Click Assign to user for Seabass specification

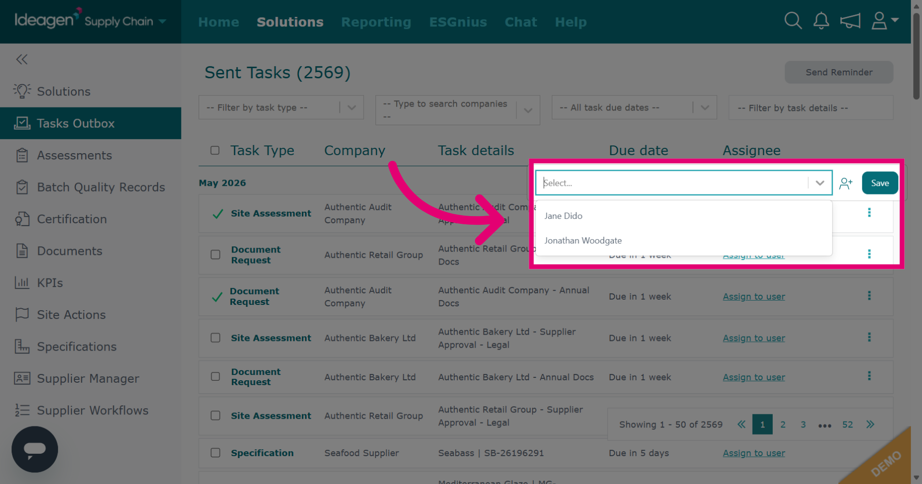pyautogui.click(x=754, y=453)
